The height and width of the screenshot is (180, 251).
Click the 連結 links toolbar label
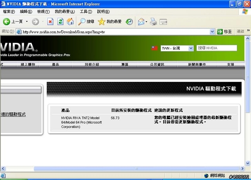pos(240,31)
